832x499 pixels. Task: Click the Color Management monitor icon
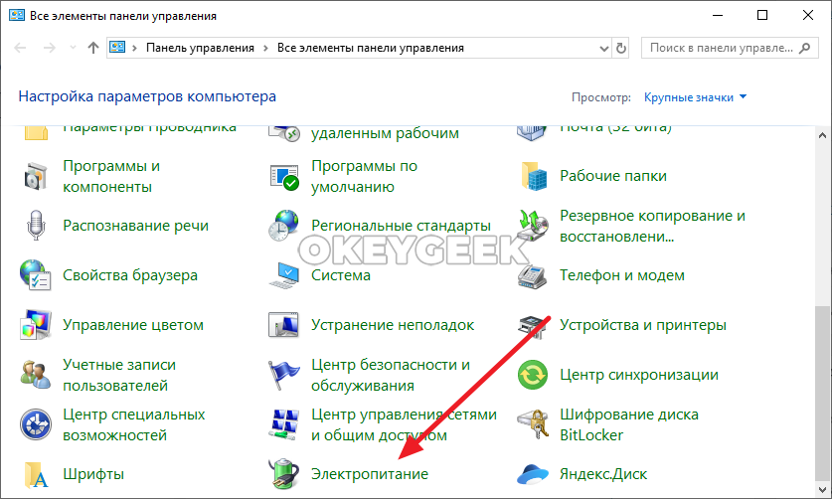[x=36, y=325]
